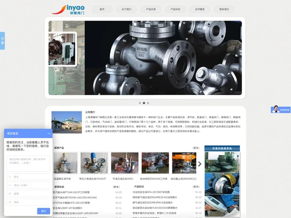This screenshot has height=218, width=291.
Task: Open the 首页 navigation tab
Action: [x=102, y=9]
